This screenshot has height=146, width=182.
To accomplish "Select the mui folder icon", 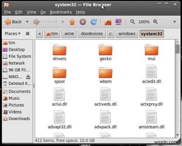I will [x=151, y=50].
